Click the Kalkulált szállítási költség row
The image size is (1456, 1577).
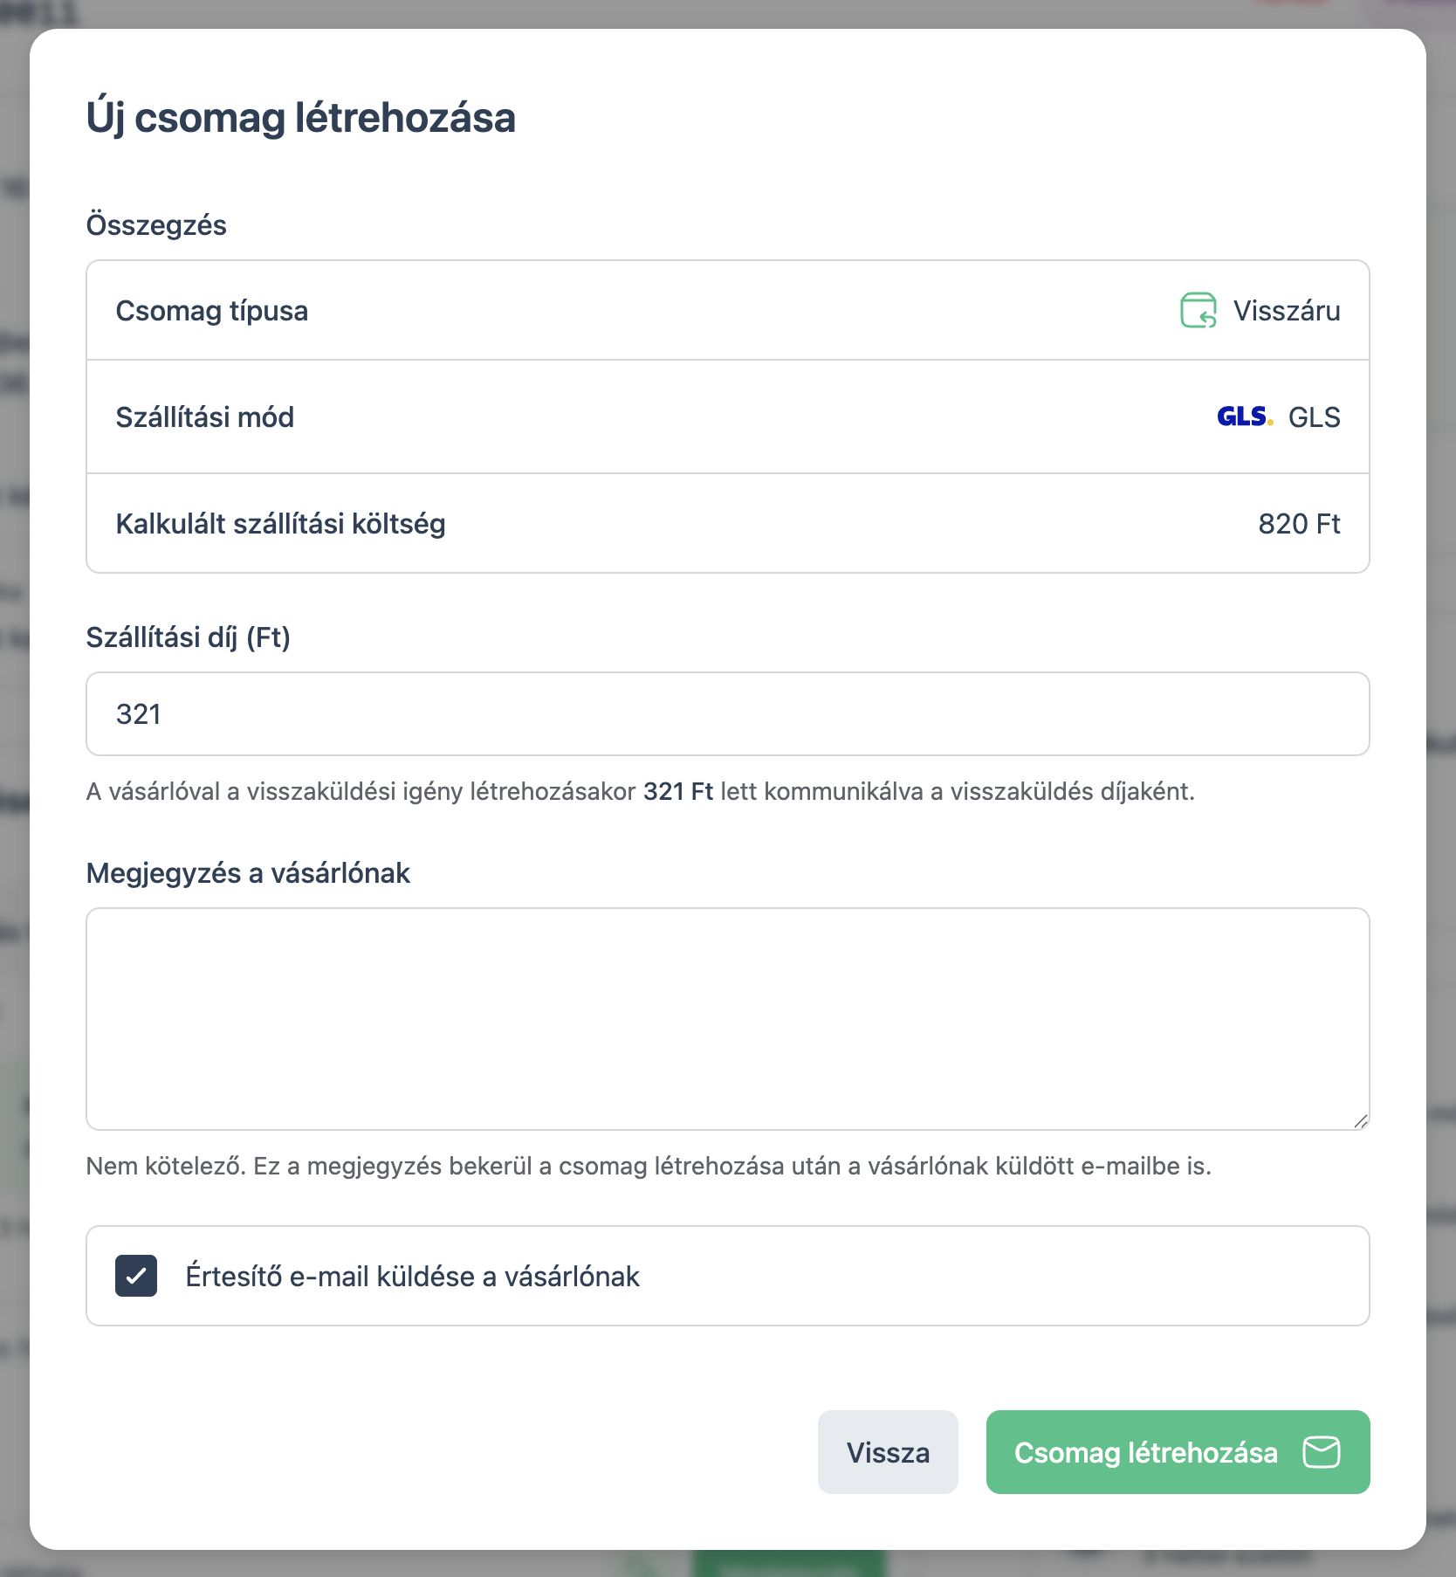tap(728, 523)
